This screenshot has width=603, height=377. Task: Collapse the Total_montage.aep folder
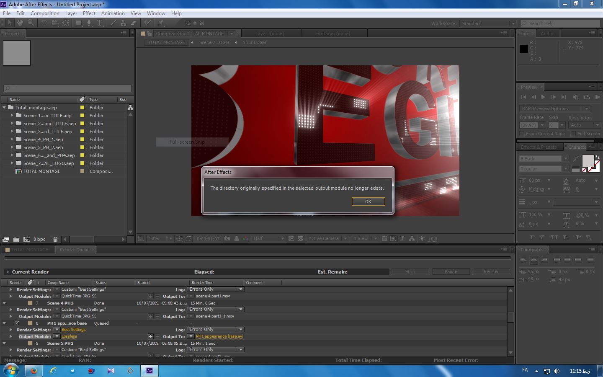tap(4, 108)
